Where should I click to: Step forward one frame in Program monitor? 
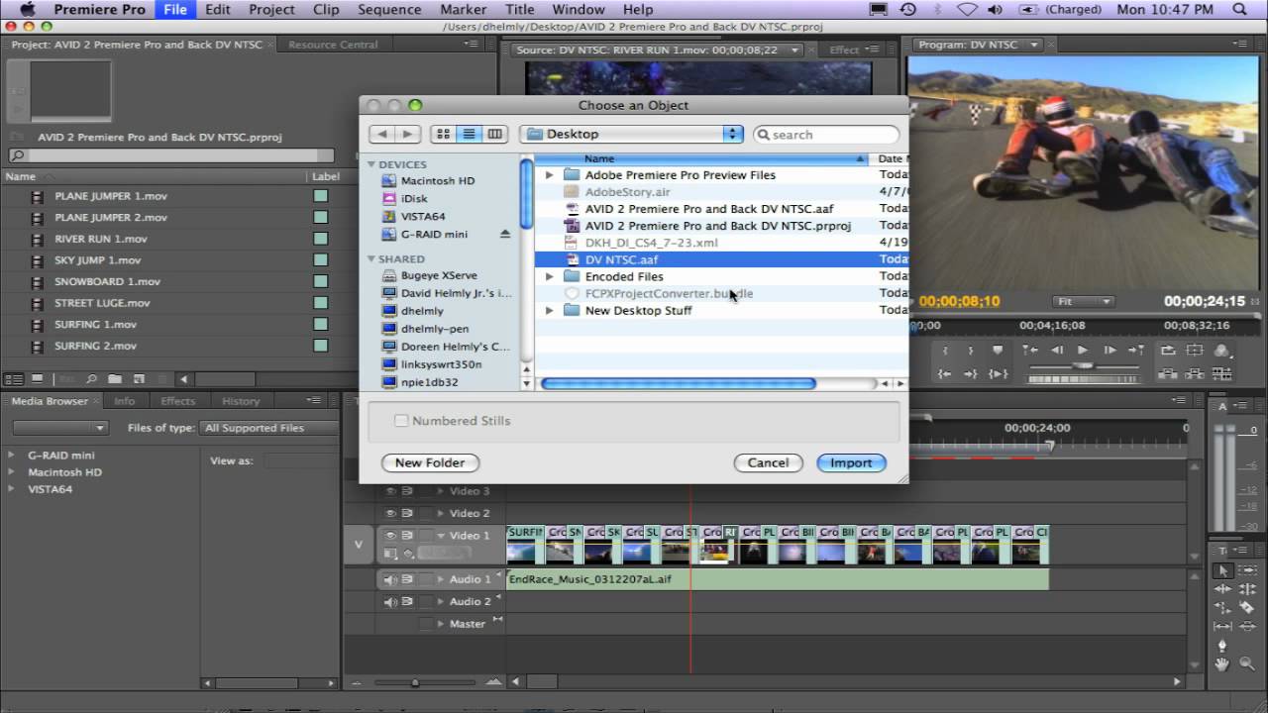1109,350
